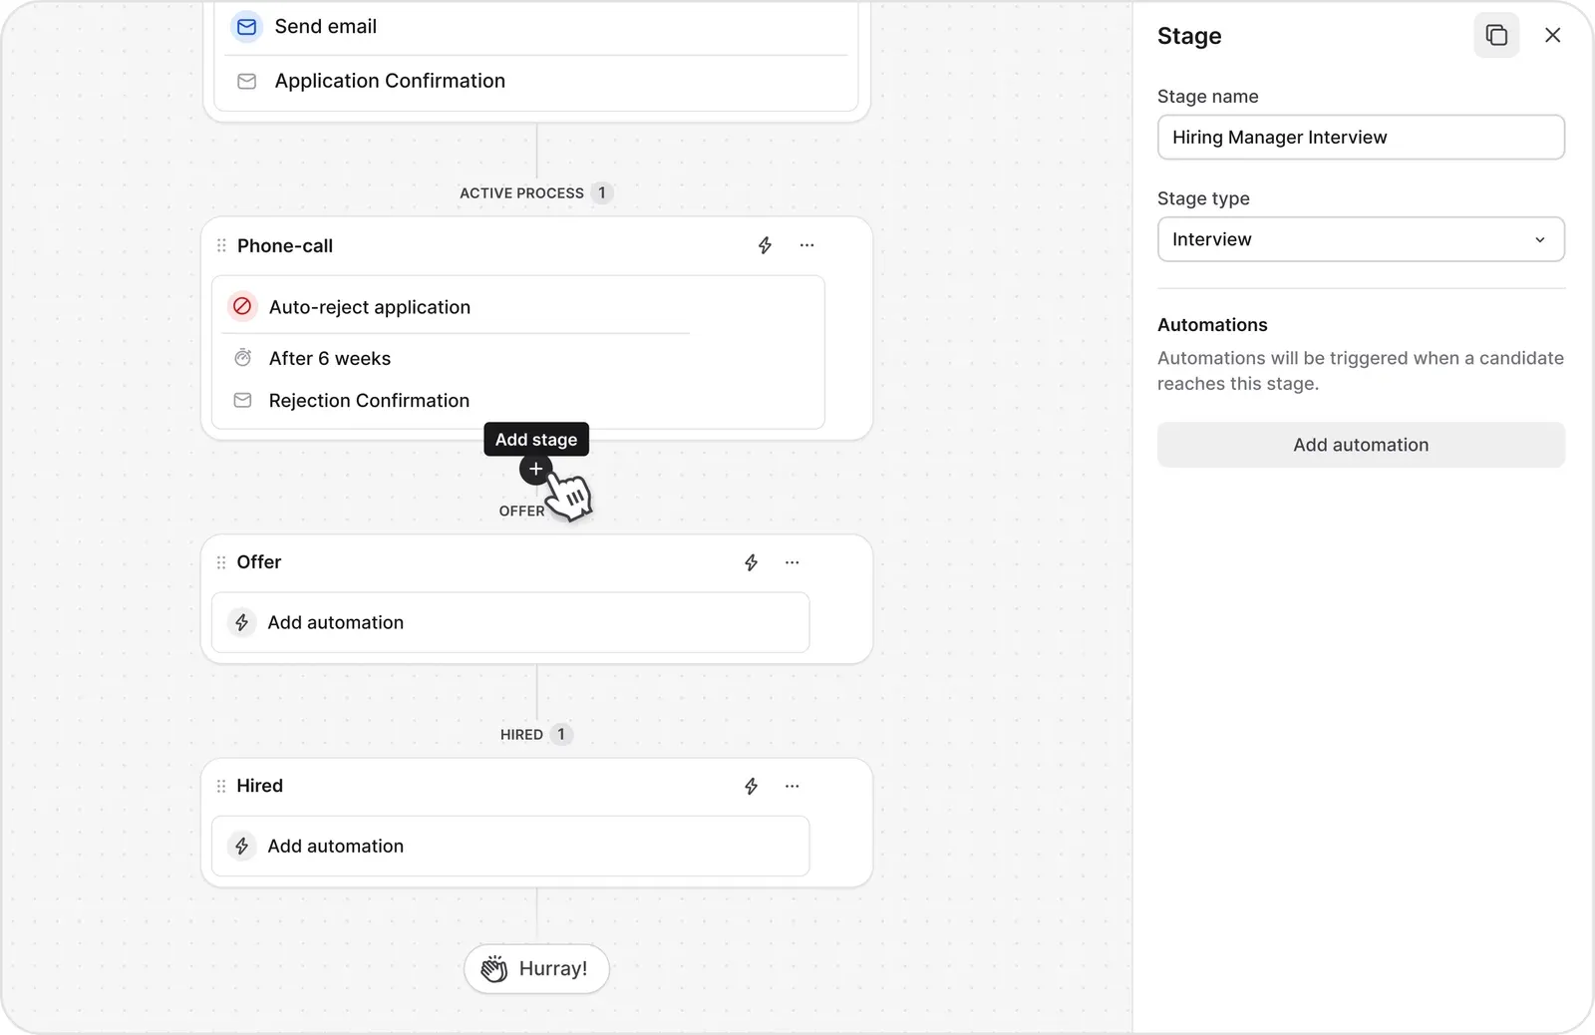Click the timer icon beside After 6 weeks
1595x1035 pixels.
coord(242,358)
